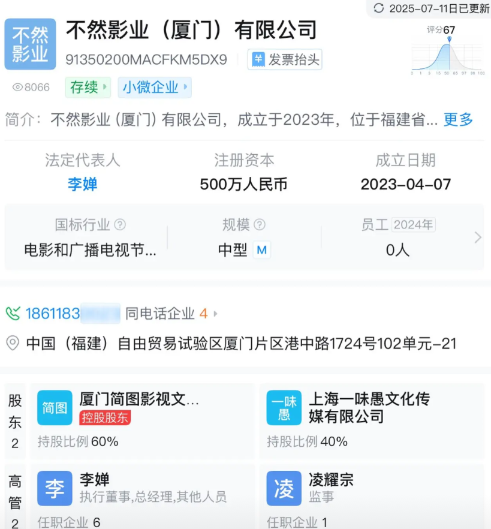Click 持股比例 60% text

click(78, 441)
